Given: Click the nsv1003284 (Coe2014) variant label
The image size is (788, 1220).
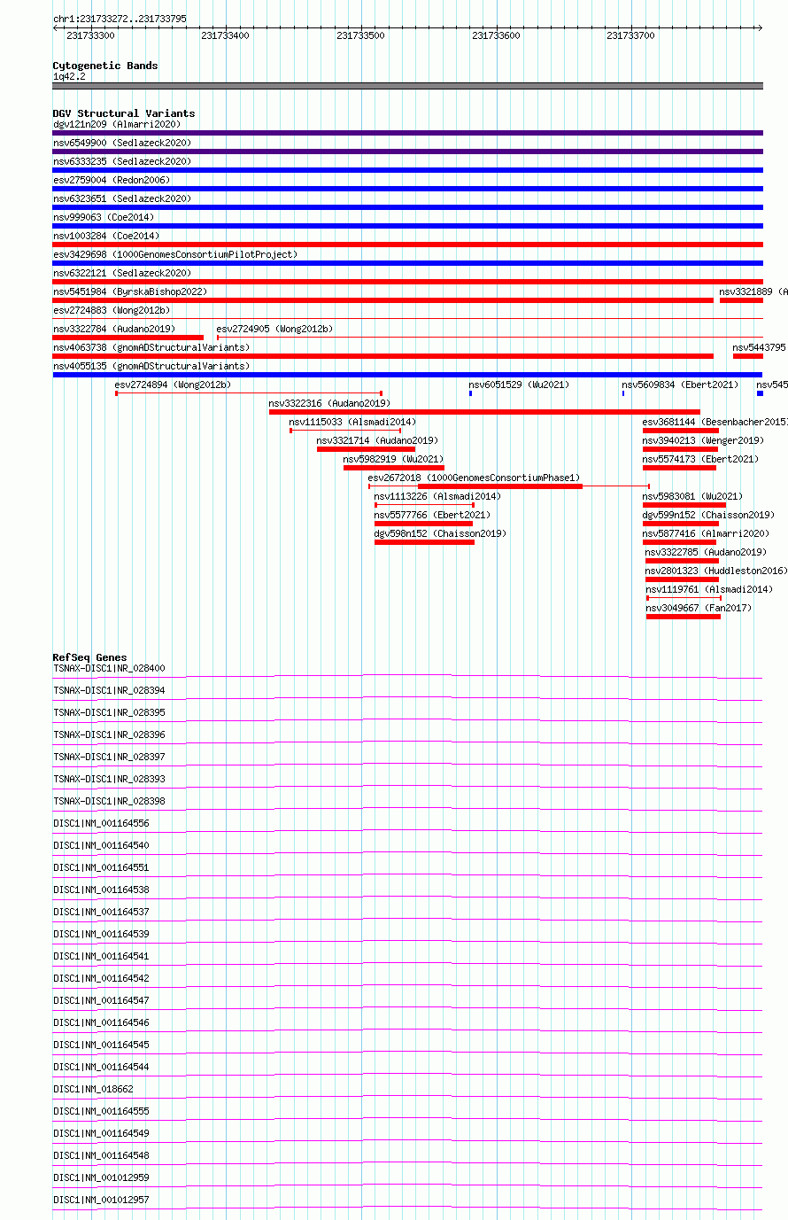Looking at the screenshot, I should pos(105,236).
